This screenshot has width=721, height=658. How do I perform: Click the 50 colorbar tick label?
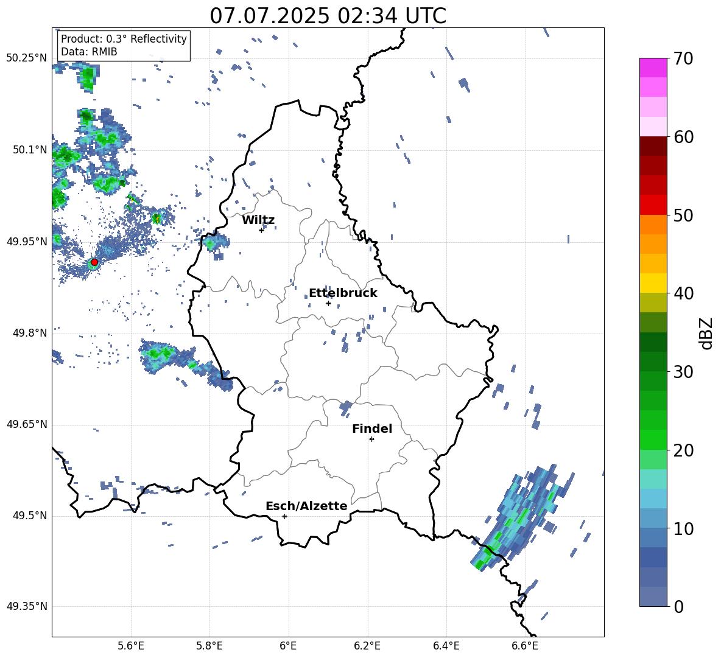(x=683, y=215)
